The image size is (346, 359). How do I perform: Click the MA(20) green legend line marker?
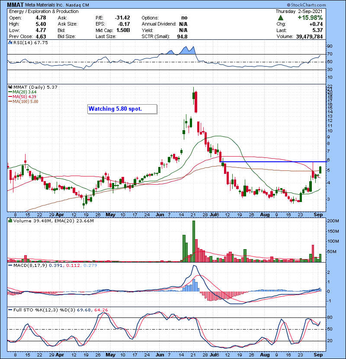click(10, 92)
